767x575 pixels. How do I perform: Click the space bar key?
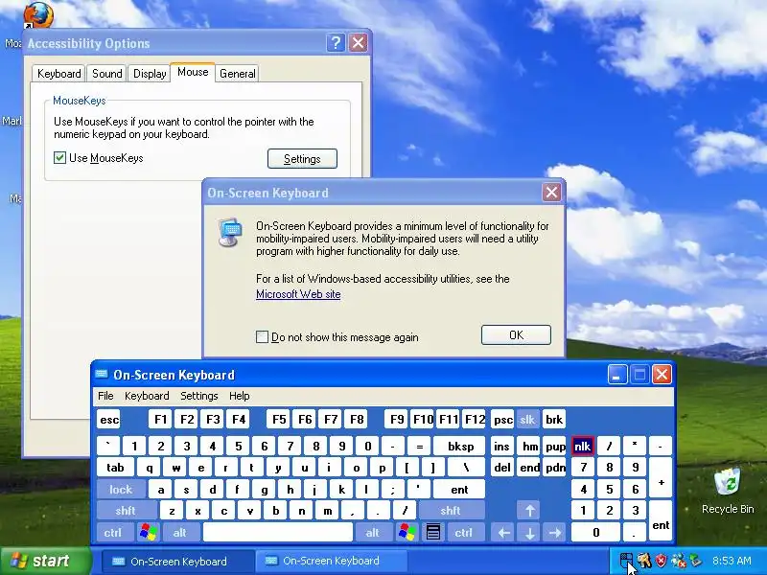tap(277, 532)
